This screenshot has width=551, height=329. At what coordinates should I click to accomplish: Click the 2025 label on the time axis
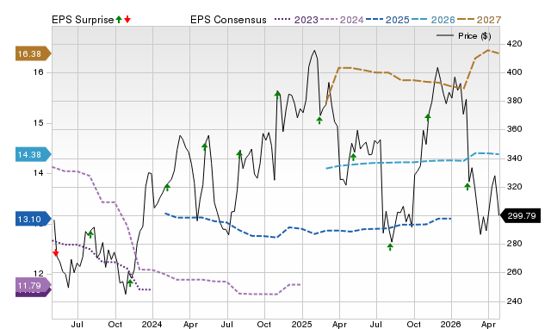click(301, 324)
